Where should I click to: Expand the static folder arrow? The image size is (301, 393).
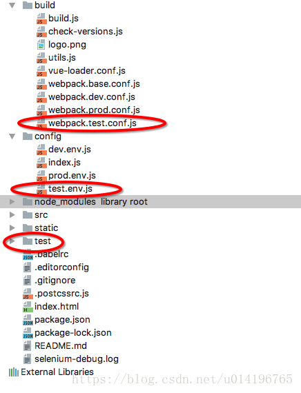(x=12, y=228)
